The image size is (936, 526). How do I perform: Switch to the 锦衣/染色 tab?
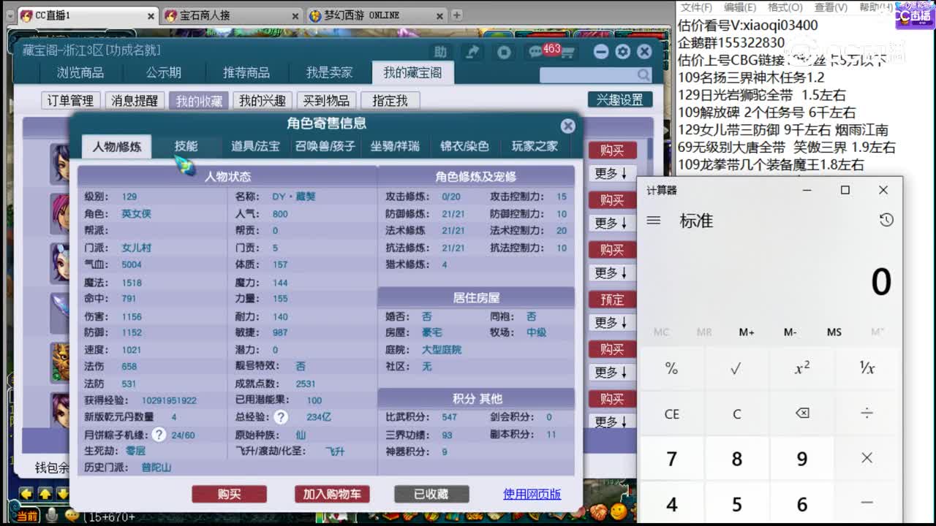464,146
